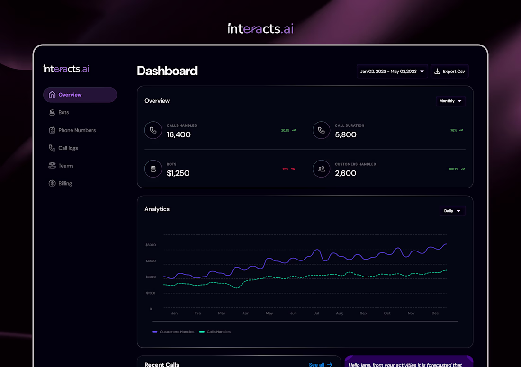Screen dimensions: 521x367
Task: Open the Monthly dropdown in the Overview panel
Action: [450, 101]
